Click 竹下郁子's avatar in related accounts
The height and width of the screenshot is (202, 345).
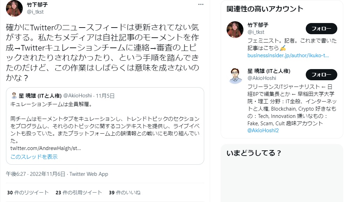click(235, 29)
